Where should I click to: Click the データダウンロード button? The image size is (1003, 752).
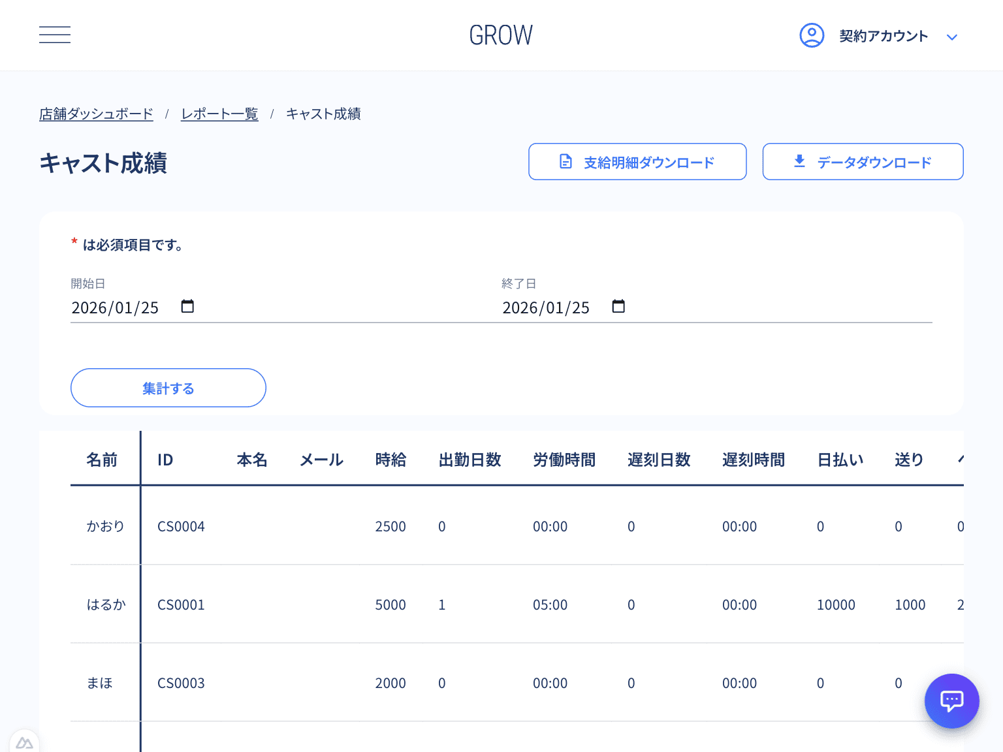pos(863,161)
